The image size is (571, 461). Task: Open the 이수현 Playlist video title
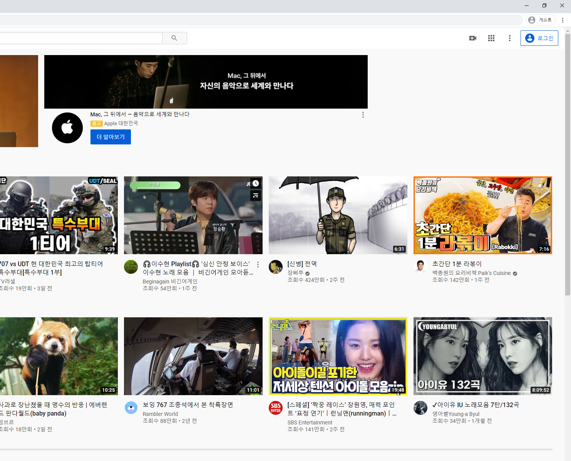tap(198, 268)
